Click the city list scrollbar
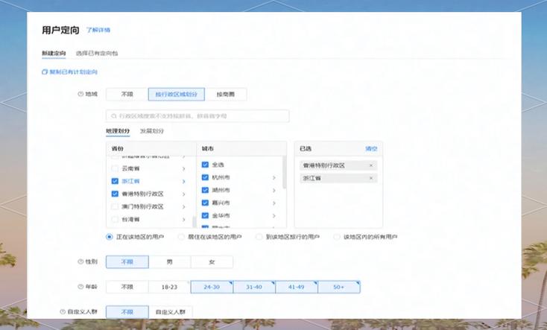547x330 pixels. pos(285,172)
